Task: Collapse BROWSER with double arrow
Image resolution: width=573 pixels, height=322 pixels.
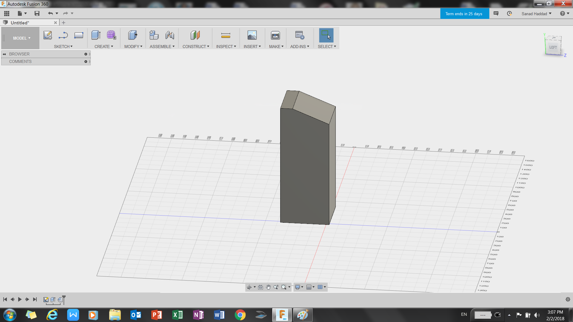Action: coord(4,54)
